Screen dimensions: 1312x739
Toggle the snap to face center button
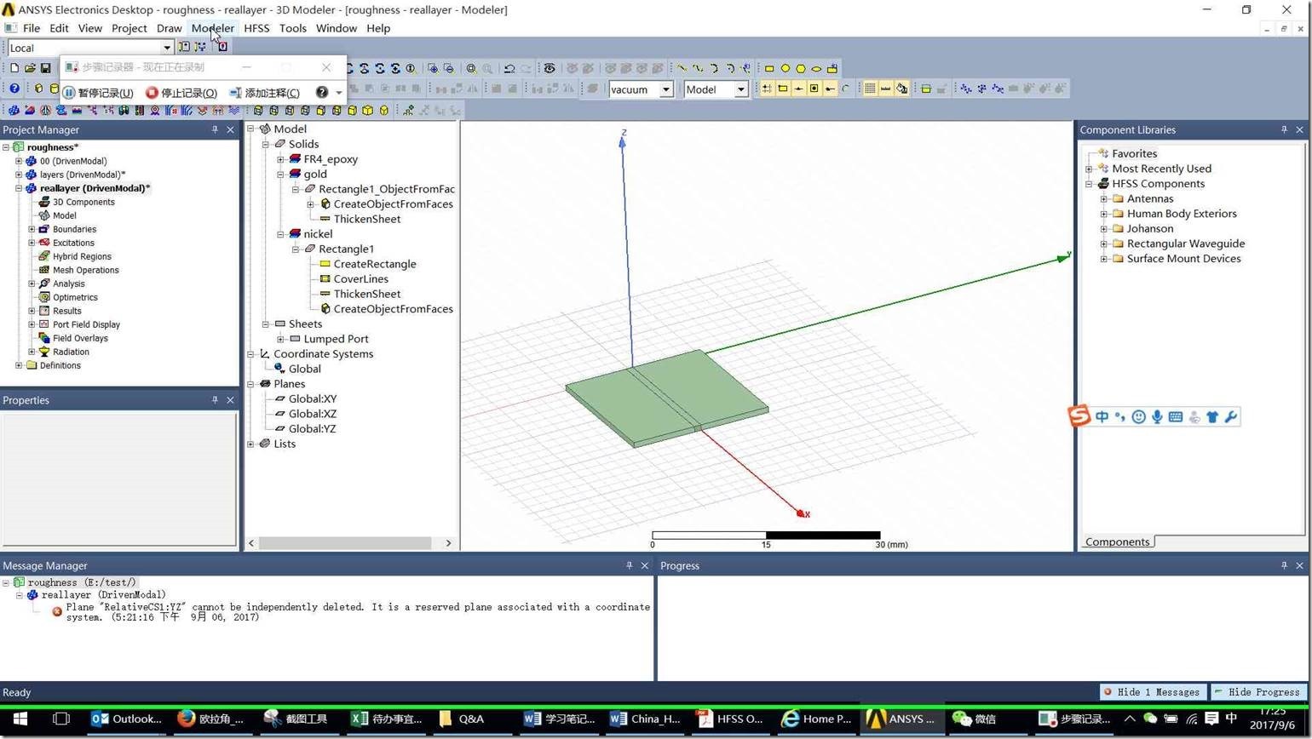(x=814, y=89)
